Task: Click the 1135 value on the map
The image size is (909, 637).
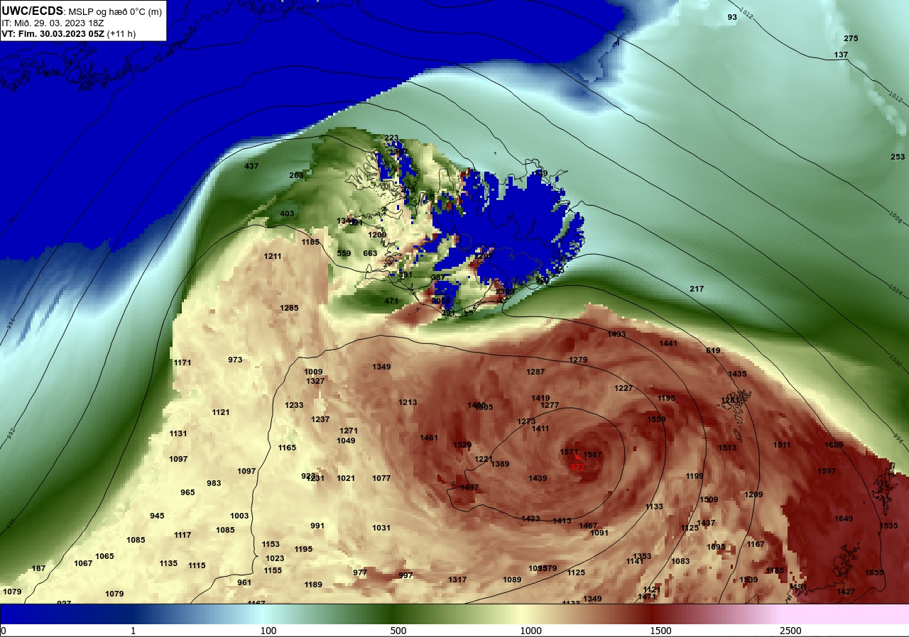Action: coord(168,563)
